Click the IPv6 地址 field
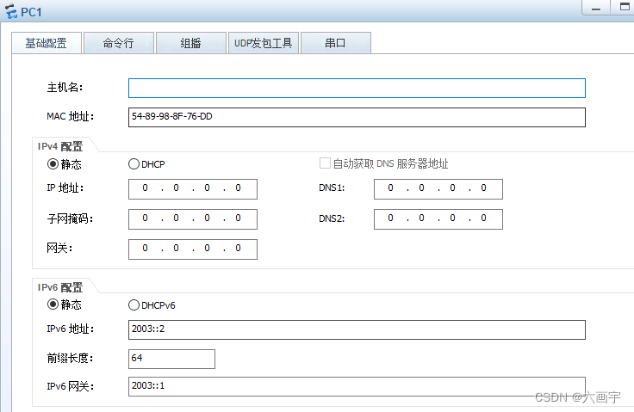634x412 pixels. (x=357, y=329)
